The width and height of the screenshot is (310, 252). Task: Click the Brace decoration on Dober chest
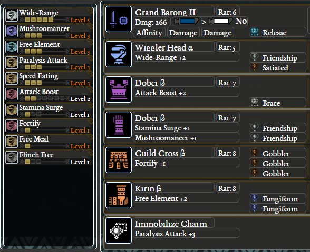point(277,103)
